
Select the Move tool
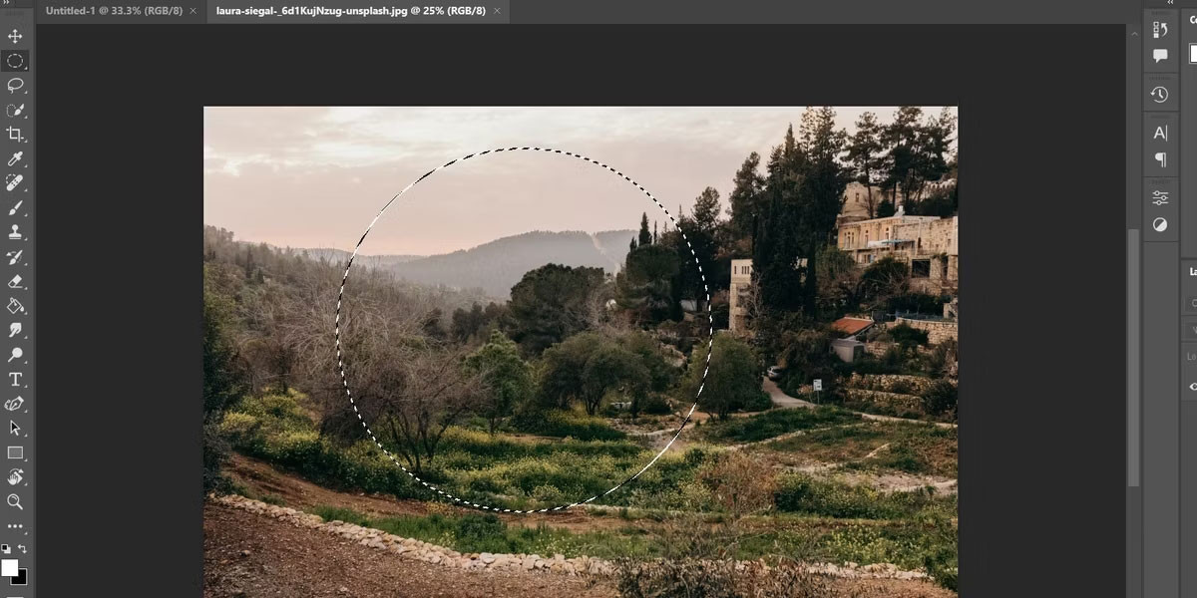click(15, 37)
